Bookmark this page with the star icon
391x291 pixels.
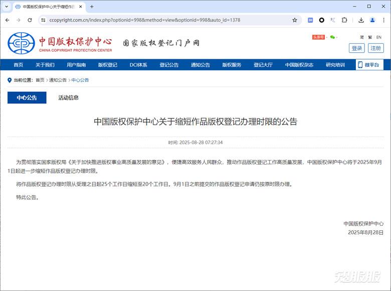pyautogui.click(x=295, y=20)
